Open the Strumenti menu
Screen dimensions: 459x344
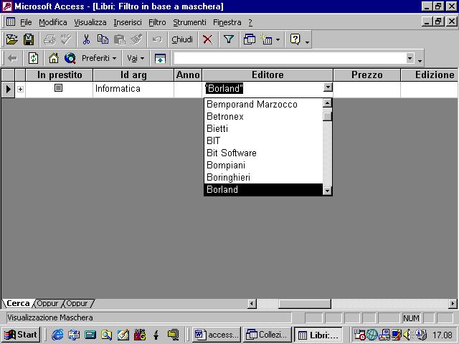click(189, 22)
